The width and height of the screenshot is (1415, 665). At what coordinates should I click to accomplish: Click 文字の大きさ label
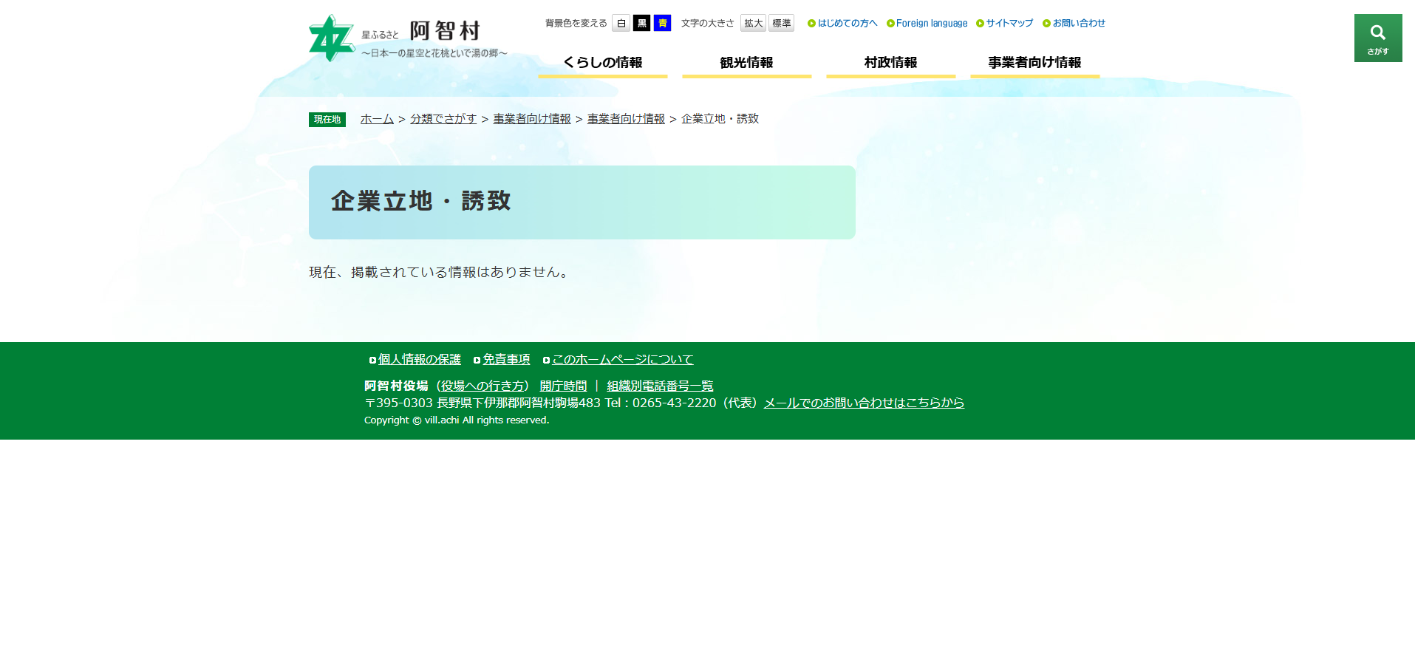tap(708, 23)
